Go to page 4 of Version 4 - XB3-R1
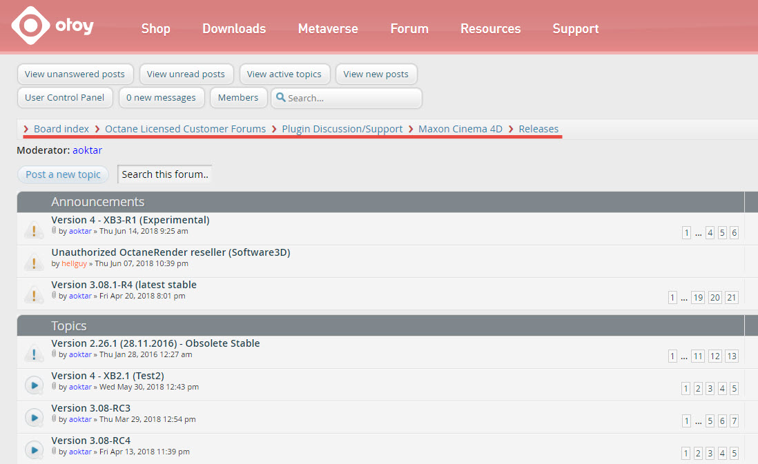The height and width of the screenshot is (464, 758). 710,233
